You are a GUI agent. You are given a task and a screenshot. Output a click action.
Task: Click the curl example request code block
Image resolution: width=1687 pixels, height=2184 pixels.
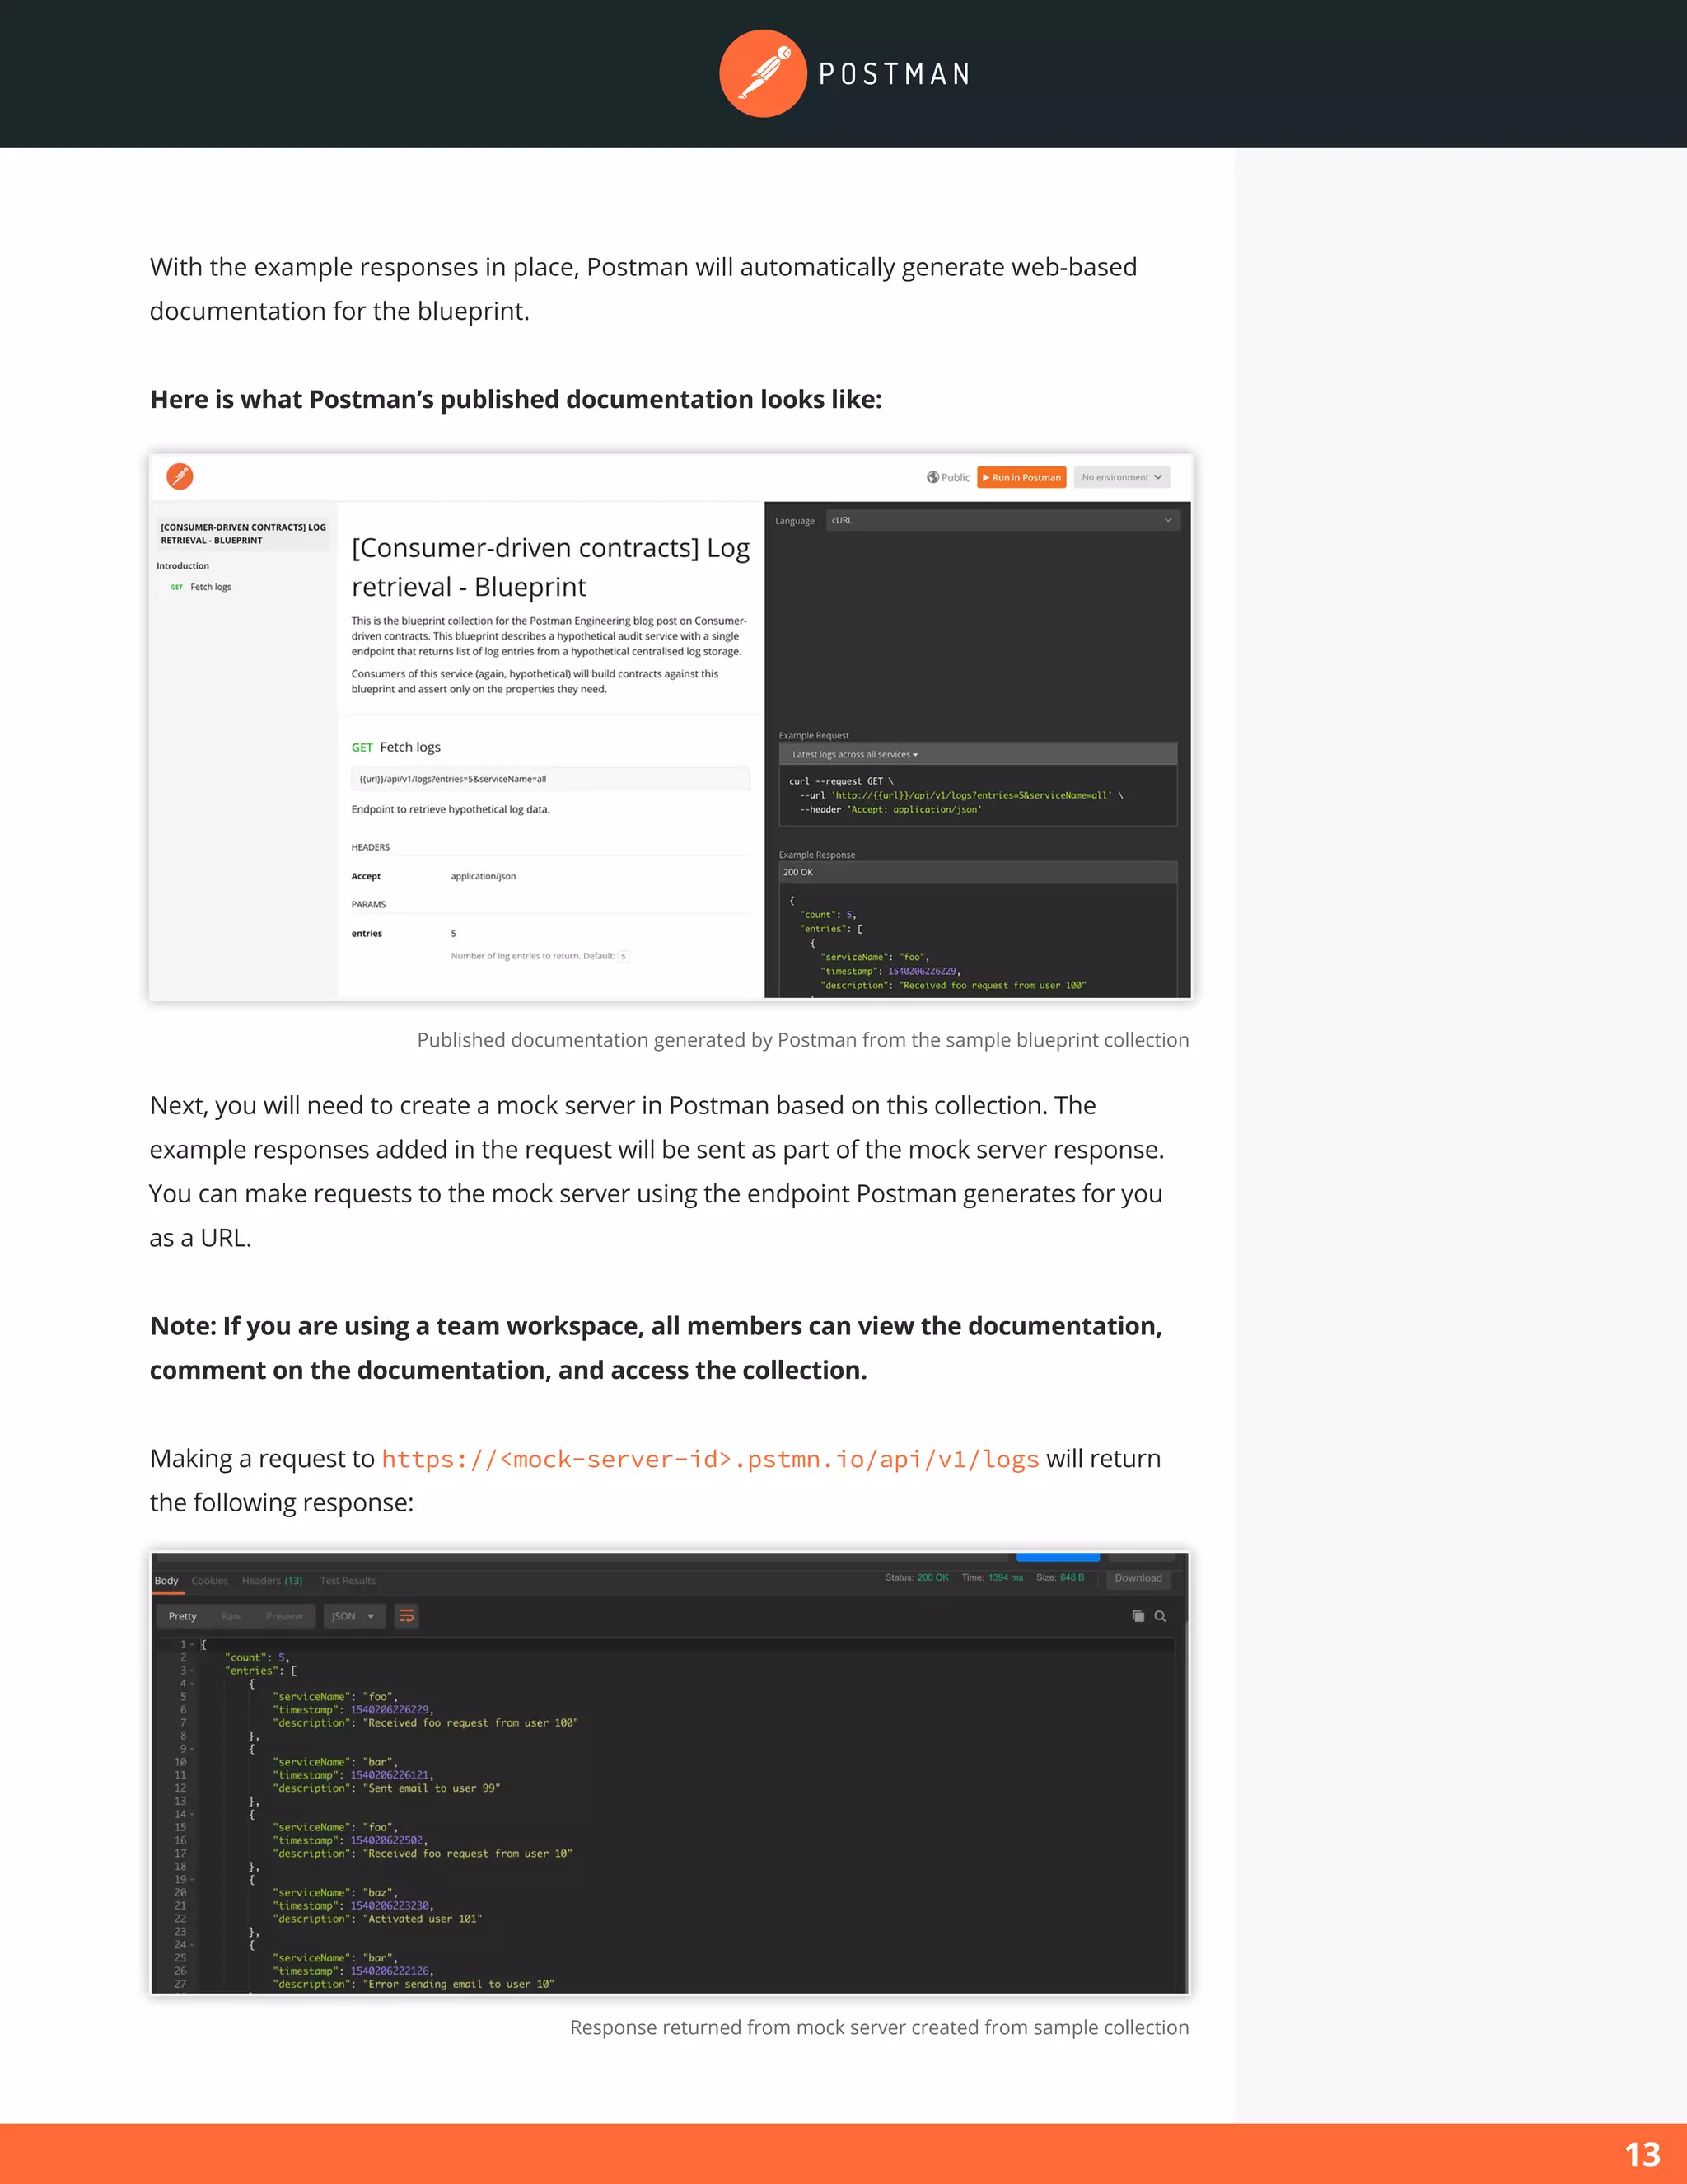point(978,796)
